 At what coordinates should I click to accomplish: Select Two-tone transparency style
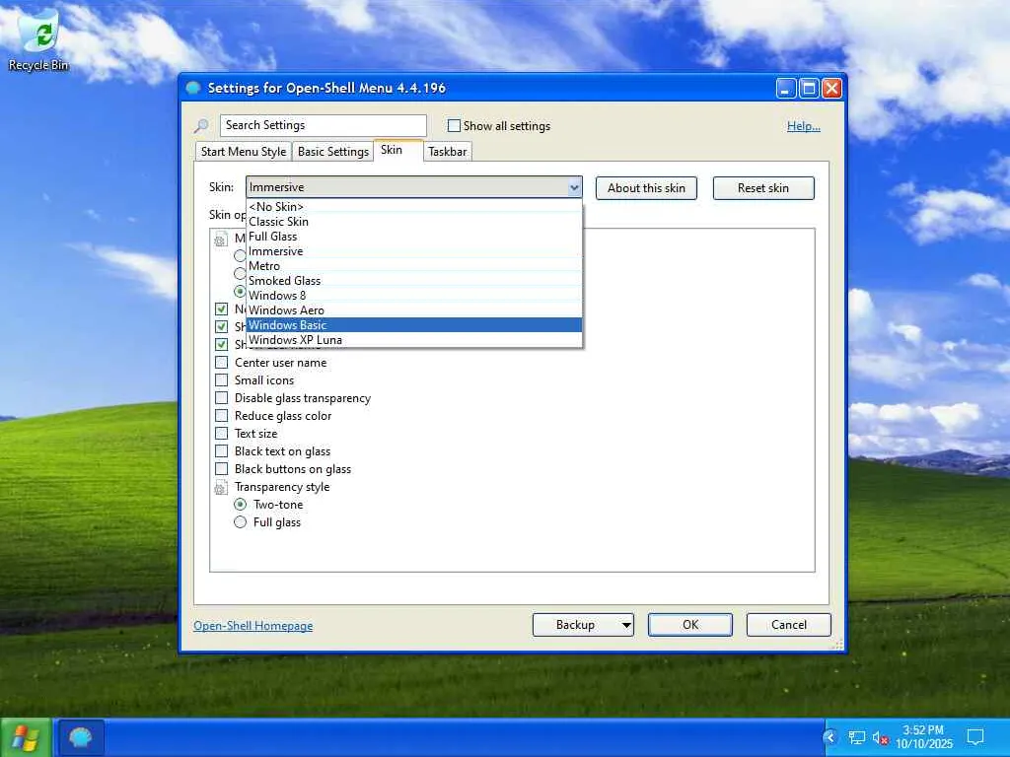click(241, 504)
